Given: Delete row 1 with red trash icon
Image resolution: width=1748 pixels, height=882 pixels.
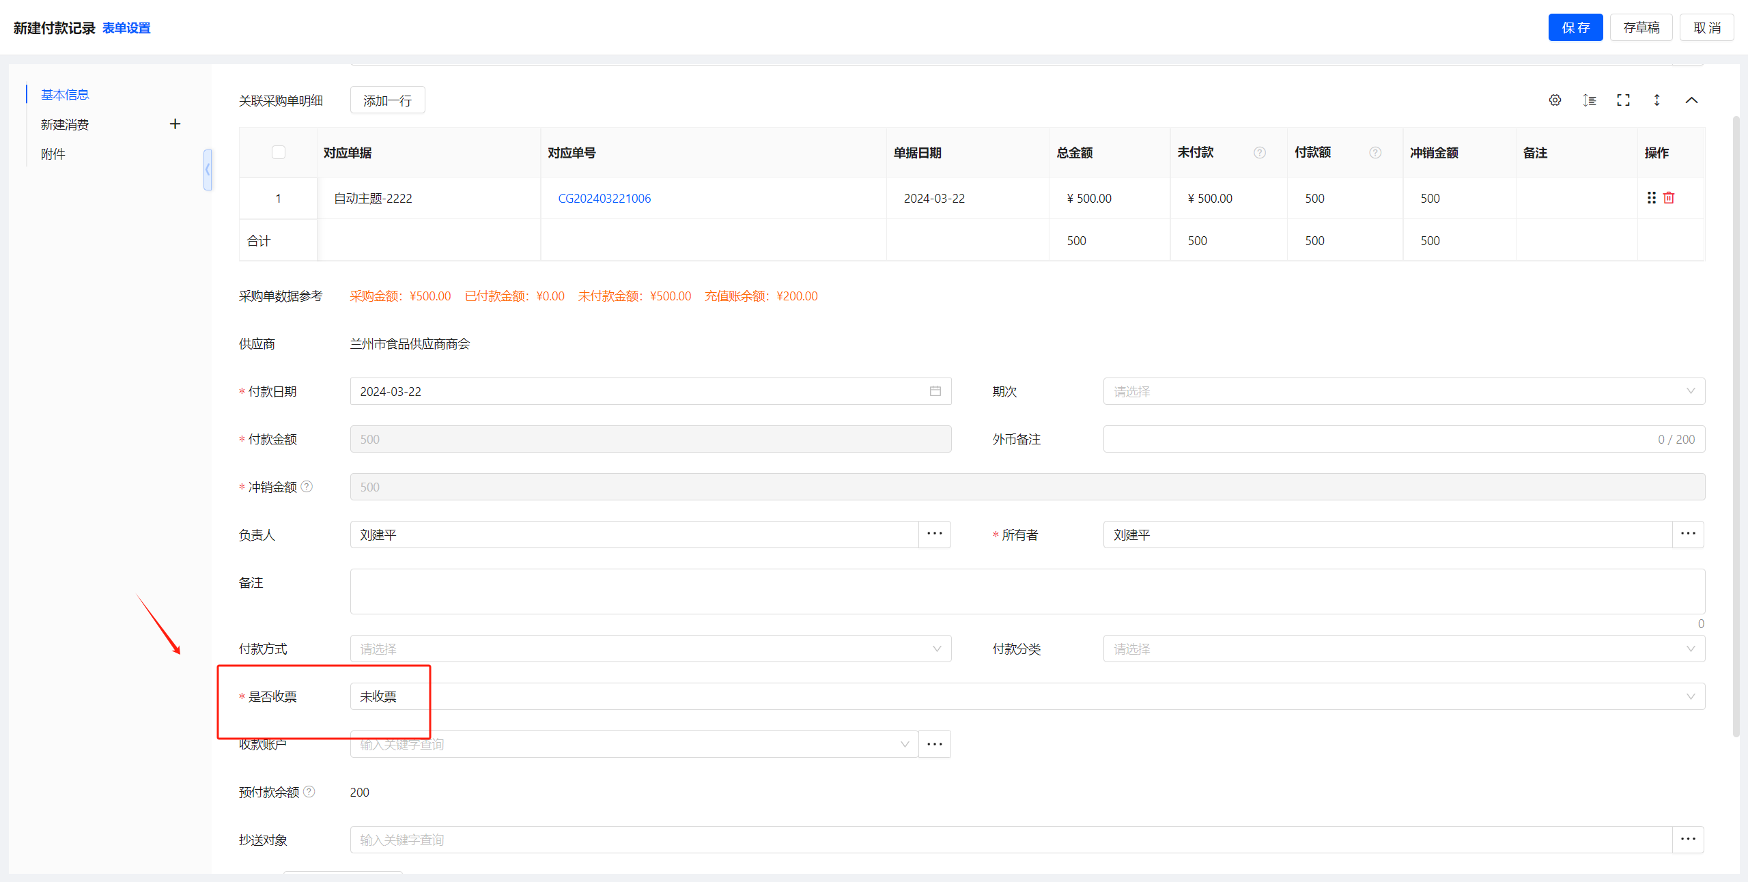Looking at the screenshot, I should [x=1669, y=198].
